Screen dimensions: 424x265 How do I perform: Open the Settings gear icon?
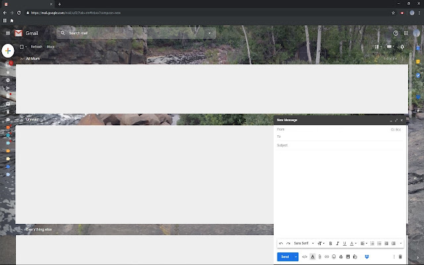(x=402, y=47)
